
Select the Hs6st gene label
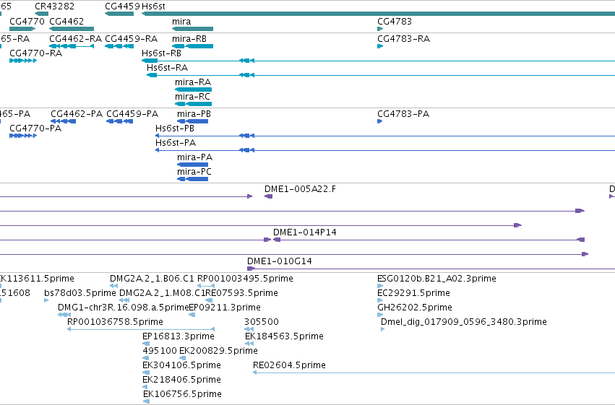click(153, 6)
